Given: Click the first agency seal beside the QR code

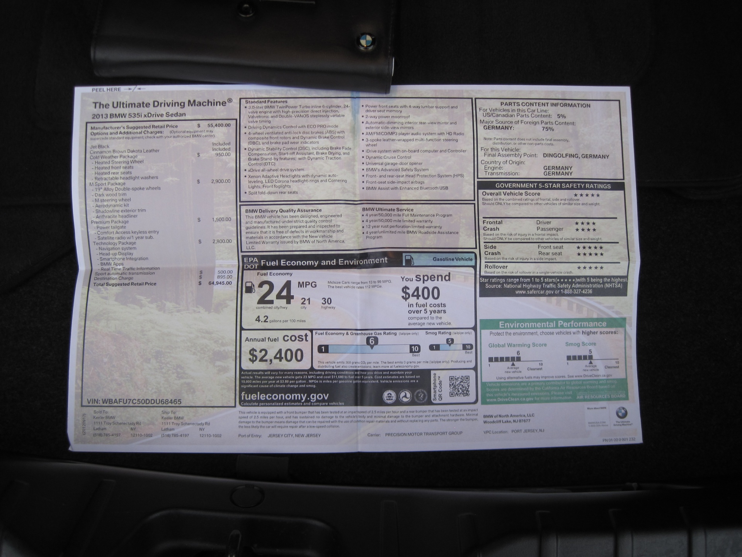Looking at the screenshot, I should click(389, 396).
